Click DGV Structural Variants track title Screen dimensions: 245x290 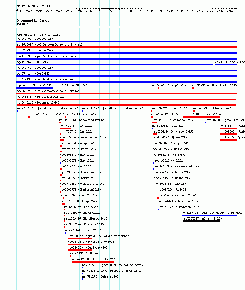coord(39,35)
